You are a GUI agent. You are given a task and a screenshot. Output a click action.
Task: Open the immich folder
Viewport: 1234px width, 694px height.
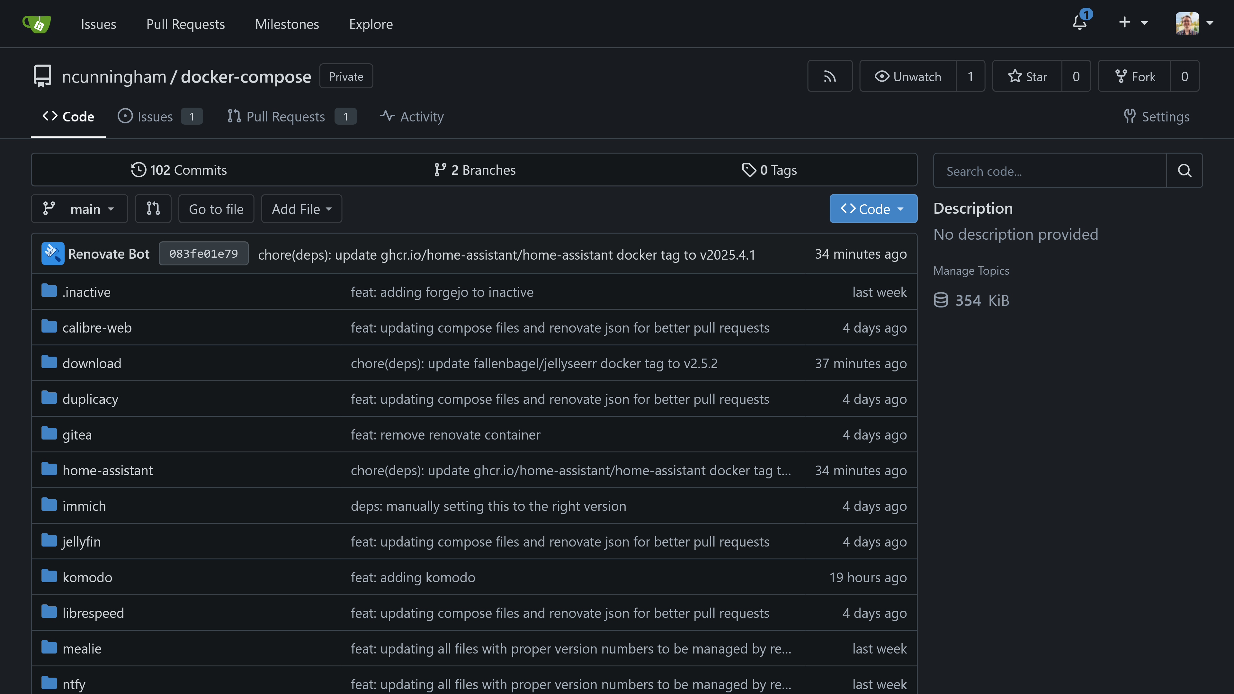click(84, 506)
